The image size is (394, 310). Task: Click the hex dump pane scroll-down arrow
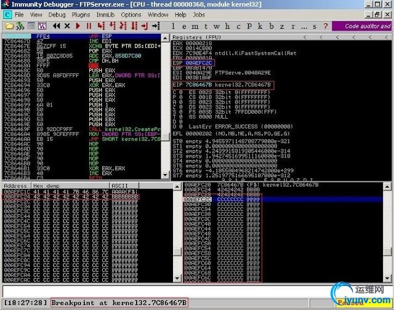177,279
